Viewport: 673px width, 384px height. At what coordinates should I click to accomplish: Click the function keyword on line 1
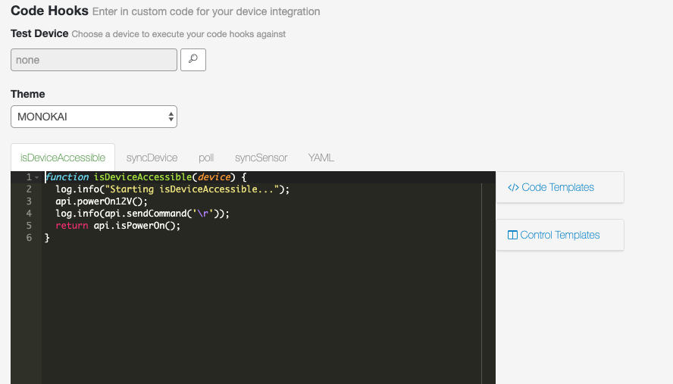[x=67, y=176]
